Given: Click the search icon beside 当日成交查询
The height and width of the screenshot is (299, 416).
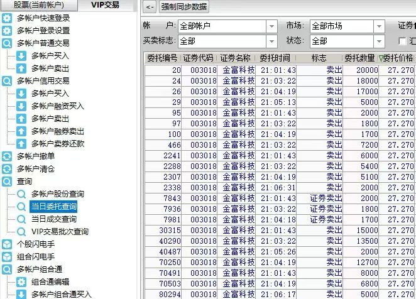Looking at the screenshot, I should (x=21, y=219).
